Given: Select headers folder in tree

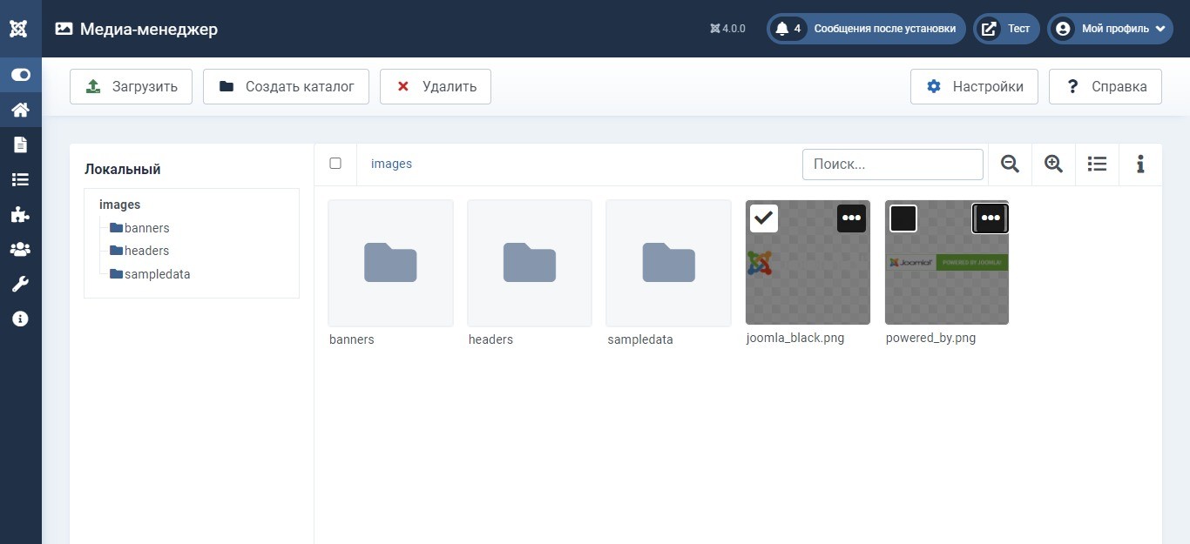Looking at the screenshot, I should point(139,251).
